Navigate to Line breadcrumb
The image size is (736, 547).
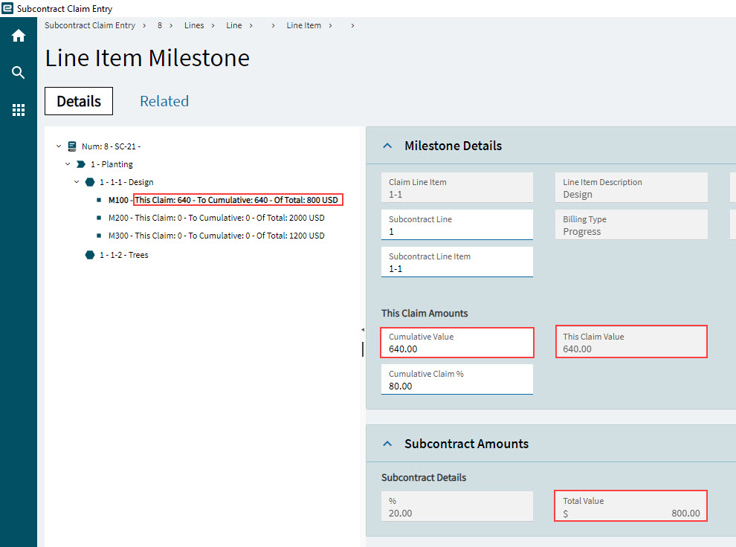tap(233, 25)
